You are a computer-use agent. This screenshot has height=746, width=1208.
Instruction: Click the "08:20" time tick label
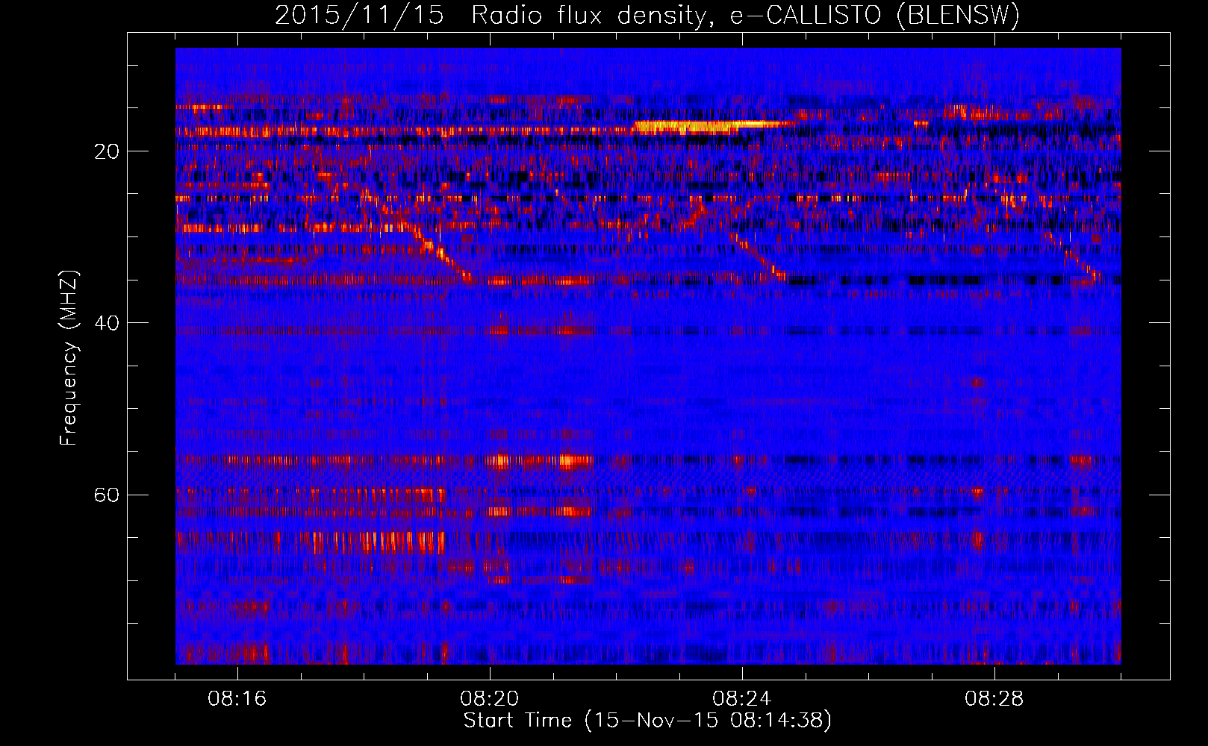[x=490, y=699]
